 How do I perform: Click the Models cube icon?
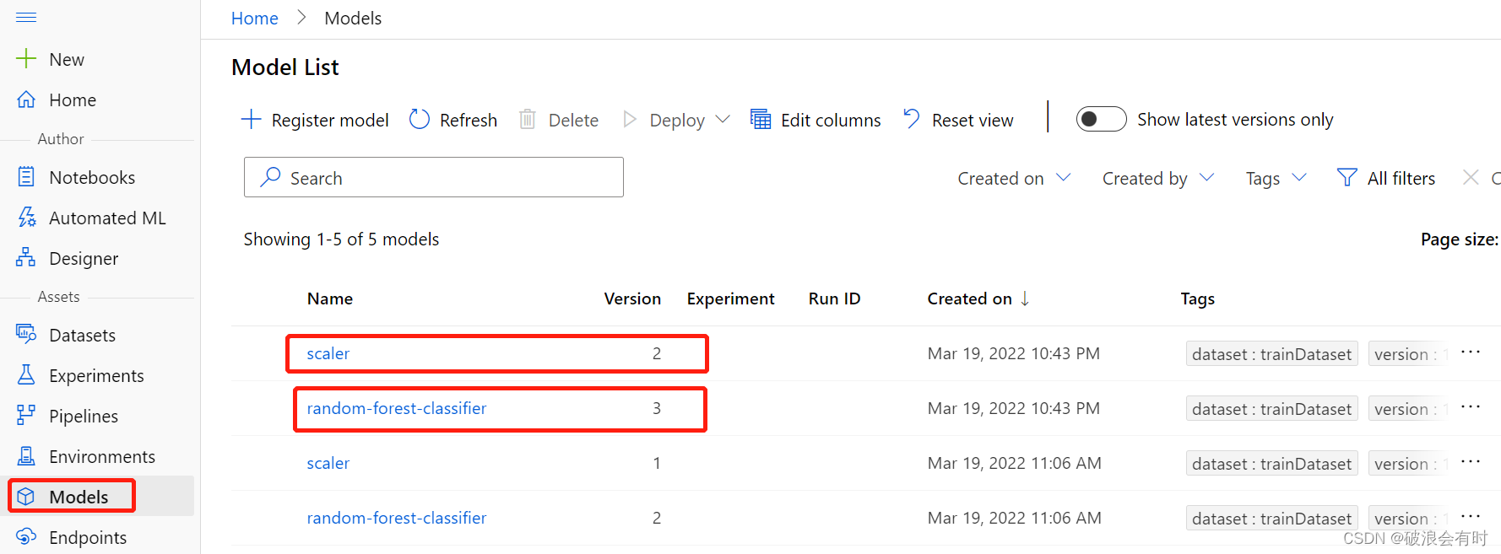point(26,497)
